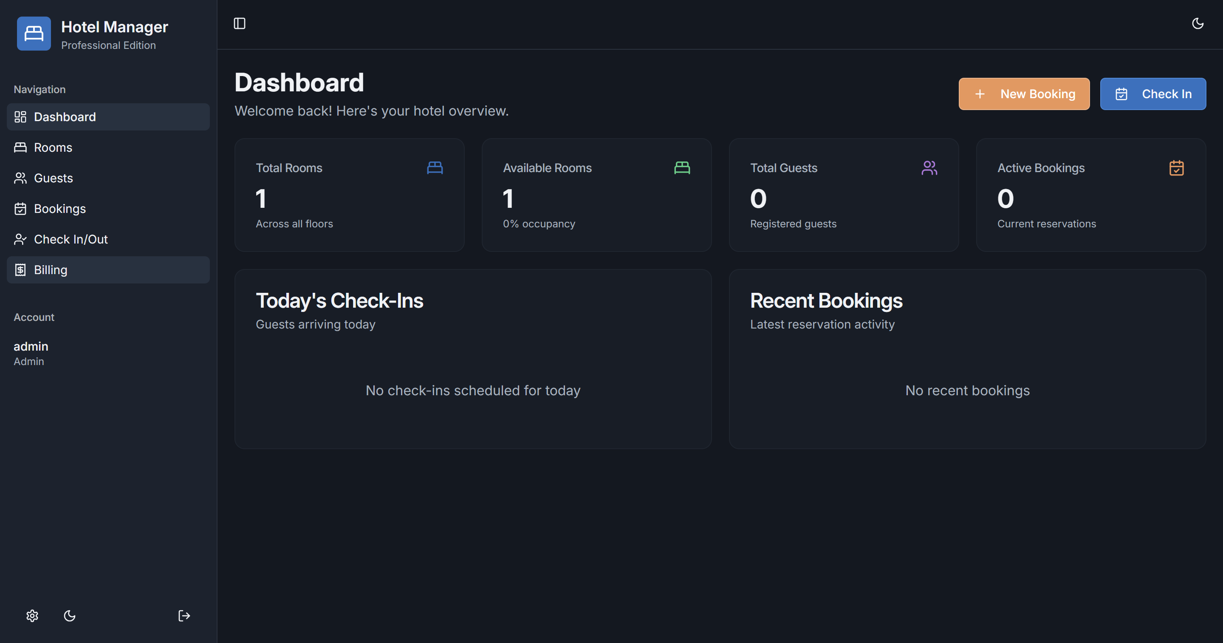Click the Recent Bookings card heading

[x=826, y=301]
